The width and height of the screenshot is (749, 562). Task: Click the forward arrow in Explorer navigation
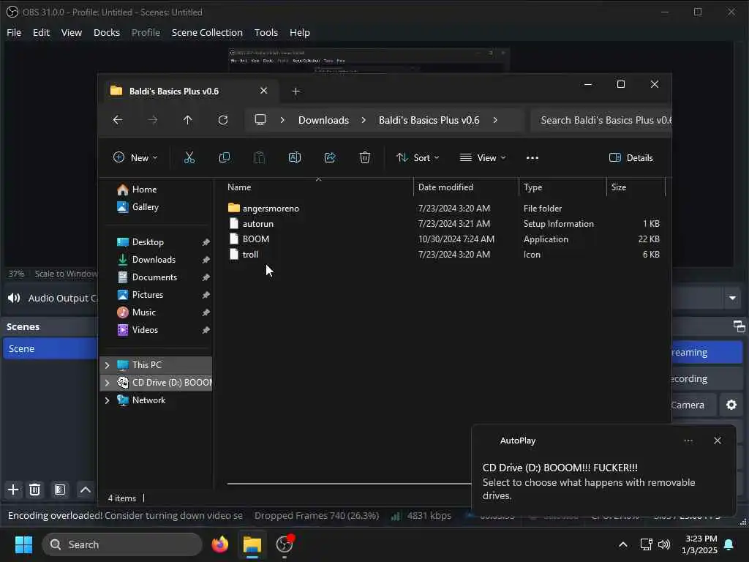[x=153, y=120]
